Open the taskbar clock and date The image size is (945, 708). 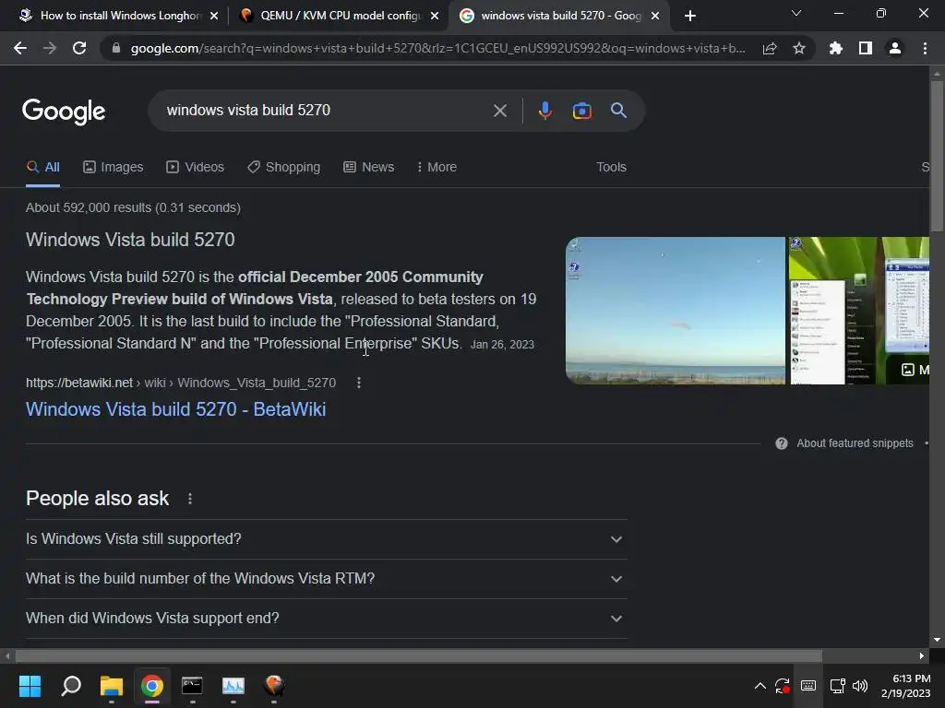pos(906,686)
